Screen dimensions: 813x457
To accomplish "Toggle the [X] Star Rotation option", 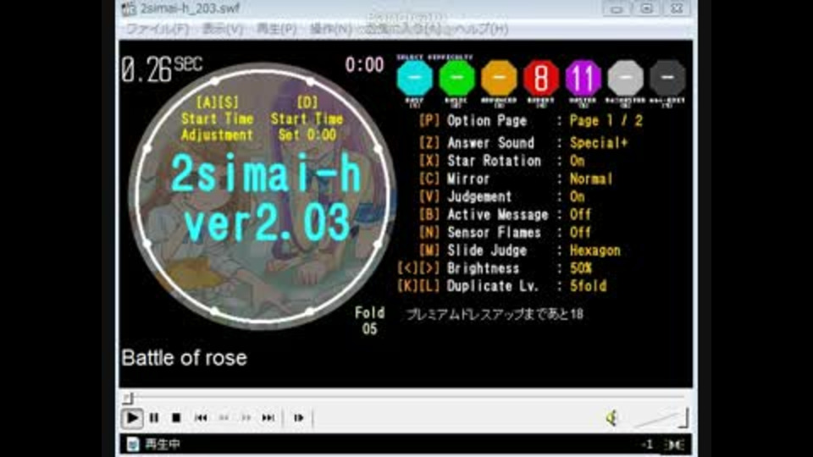I will tap(502, 161).
